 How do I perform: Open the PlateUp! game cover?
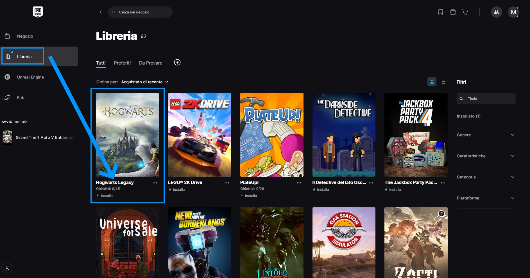coord(272,135)
